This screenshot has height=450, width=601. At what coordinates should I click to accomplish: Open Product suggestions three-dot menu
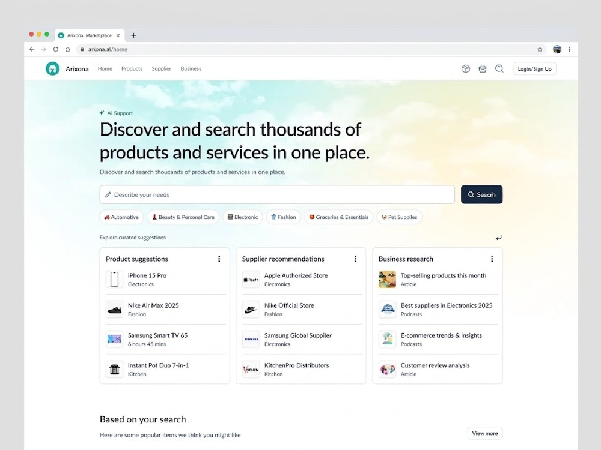(219, 259)
